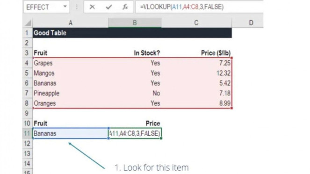Screen dimensions: 310x174
Task: Click inside the VLOOKUP formula bar
Action: 199,7
